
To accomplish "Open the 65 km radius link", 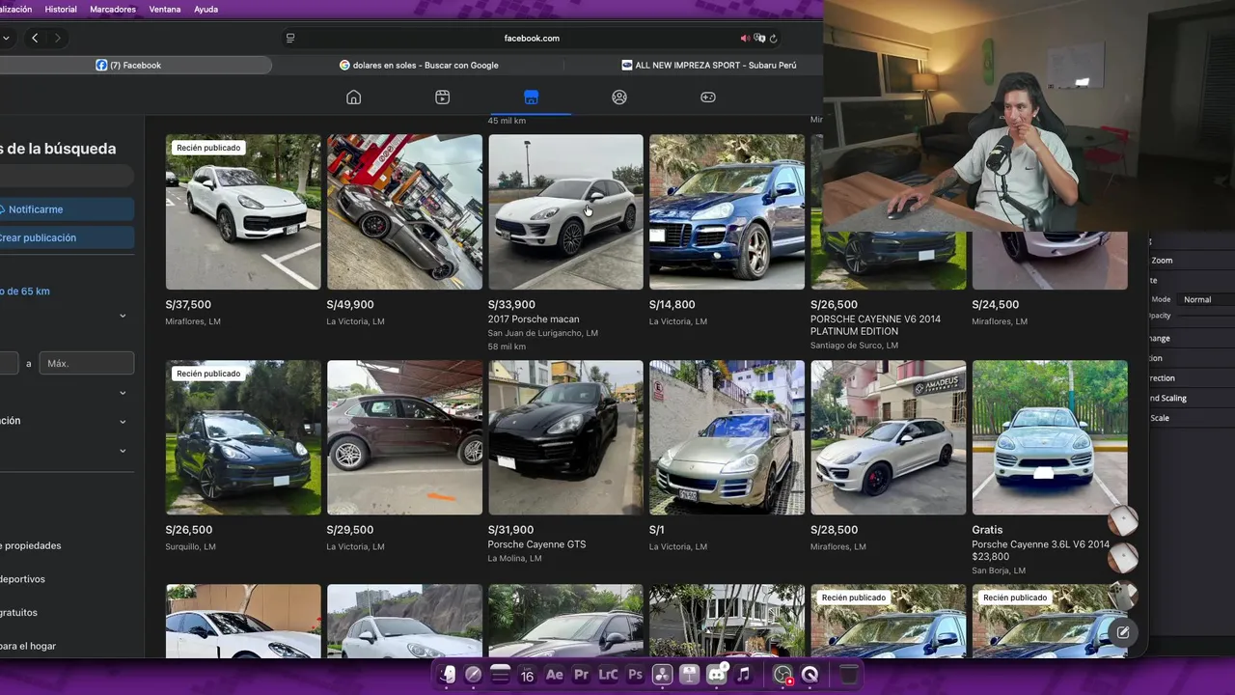I will [25, 291].
